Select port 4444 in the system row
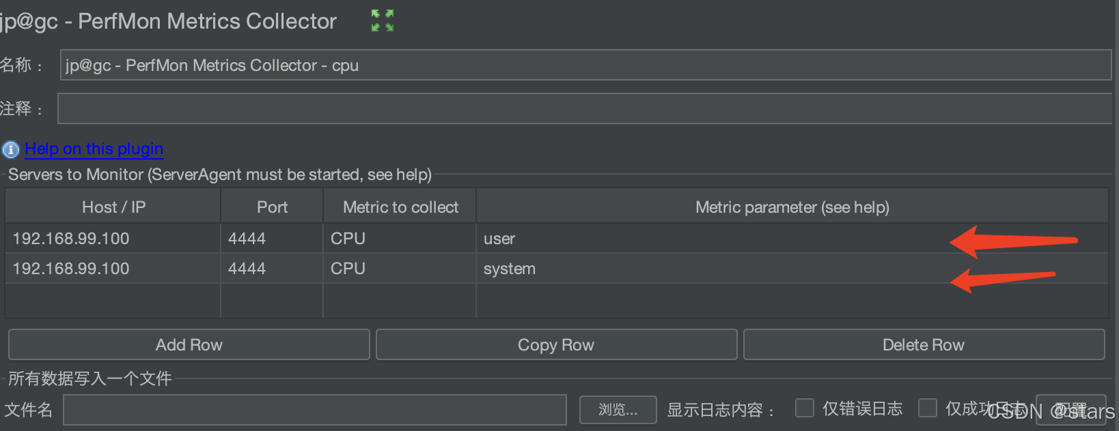This screenshot has width=1119, height=431. pos(272,269)
